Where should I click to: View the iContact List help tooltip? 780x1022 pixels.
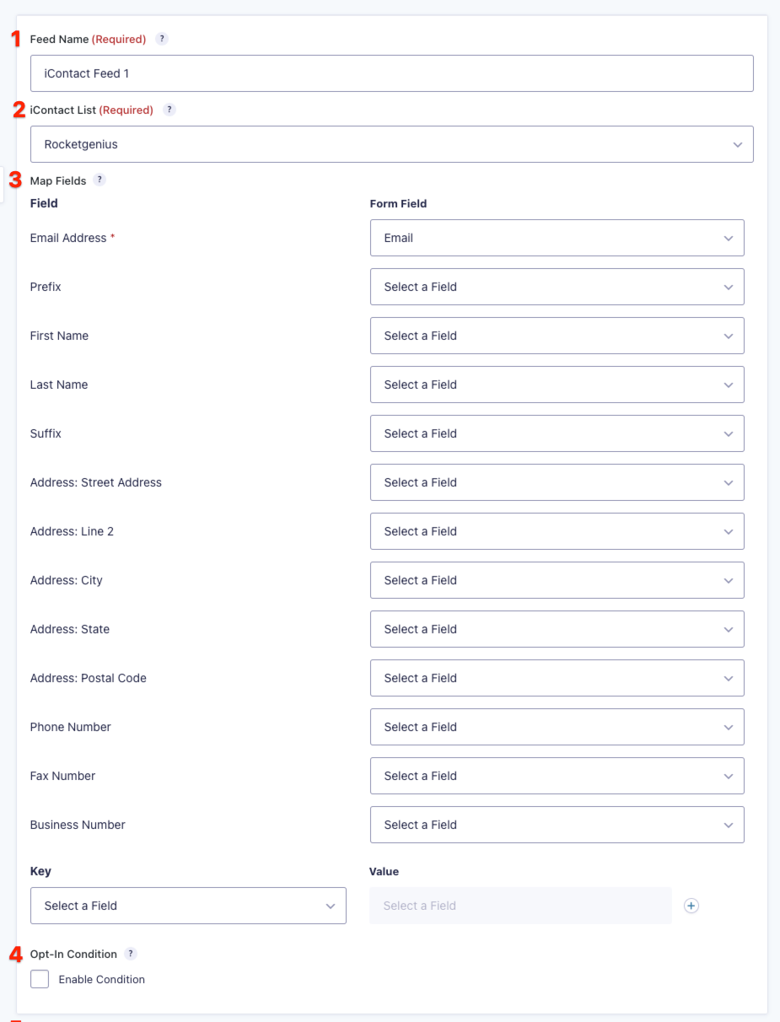point(169,110)
